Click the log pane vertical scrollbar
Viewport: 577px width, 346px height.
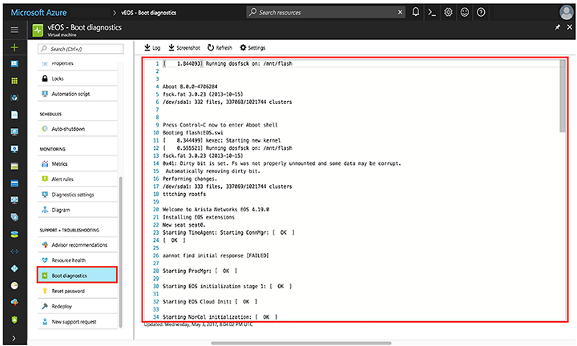563,96
